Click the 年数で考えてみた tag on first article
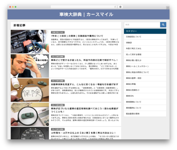The width and height of the screenshot is (177, 150). (58, 32)
